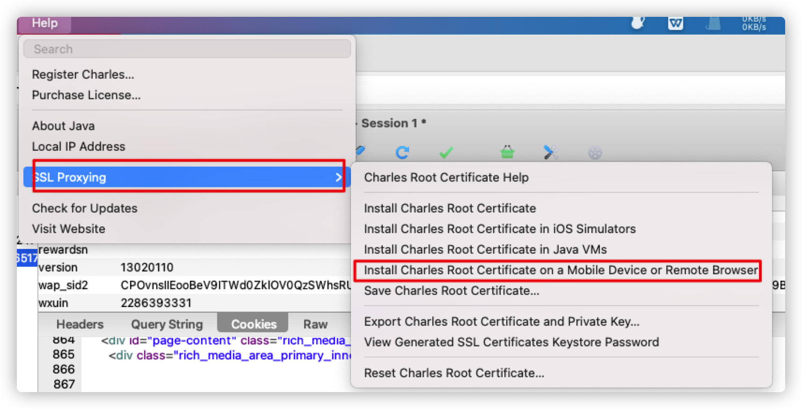The width and height of the screenshot is (802, 409).
Task: Click line number 867 in source view
Action: [64, 384]
